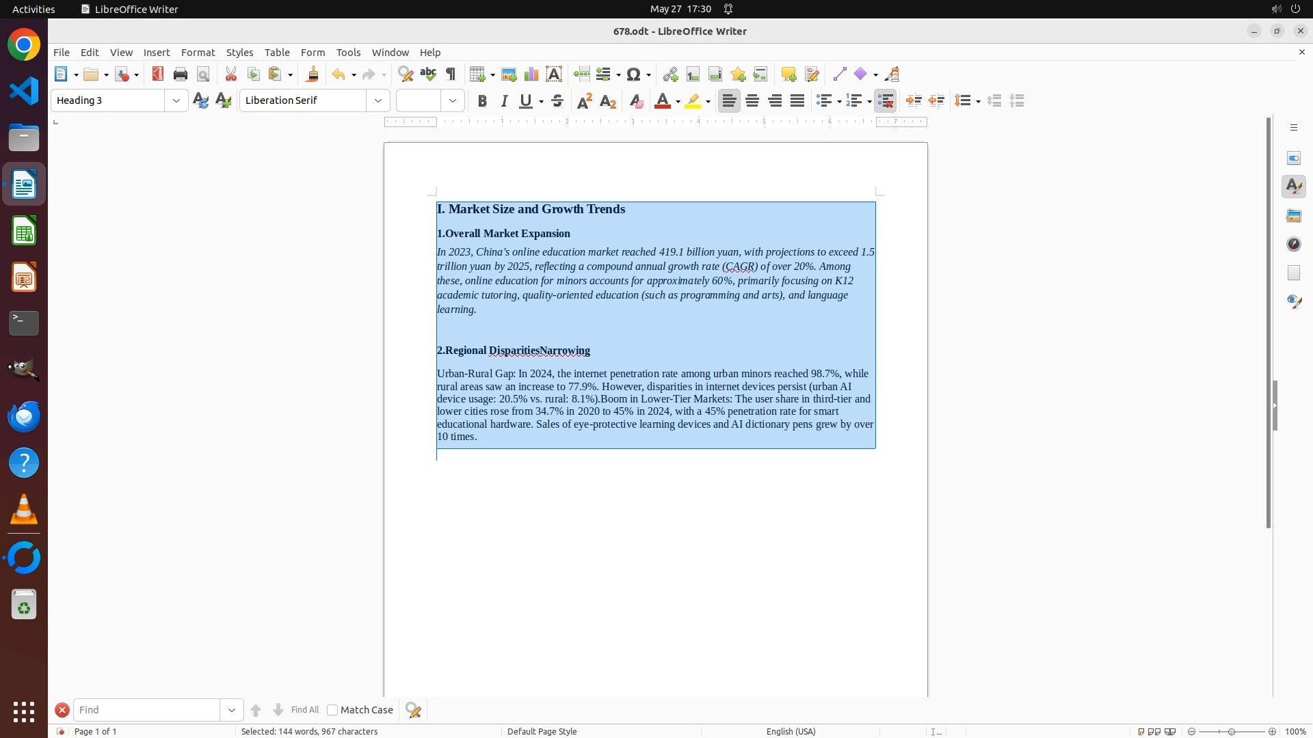Click the Find All button
1313x738 pixels.
[304, 710]
